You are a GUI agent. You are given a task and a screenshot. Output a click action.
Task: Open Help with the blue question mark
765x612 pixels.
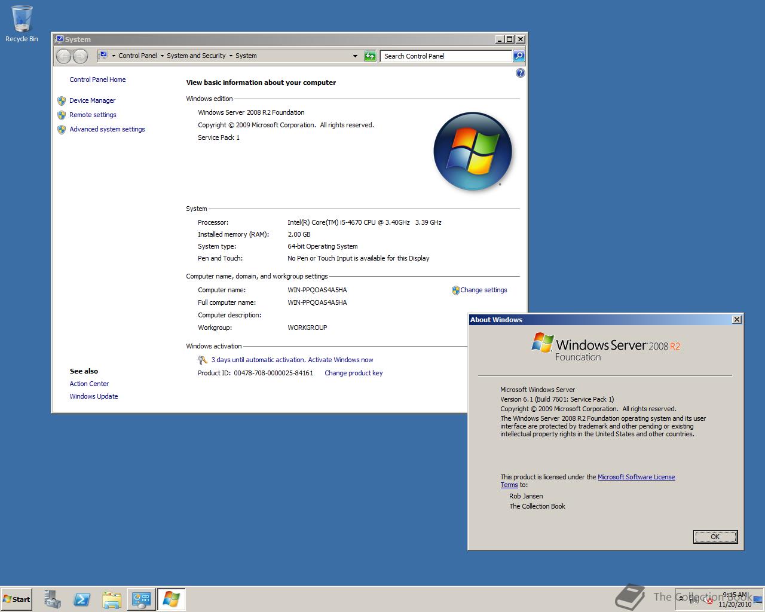click(520, 73)
